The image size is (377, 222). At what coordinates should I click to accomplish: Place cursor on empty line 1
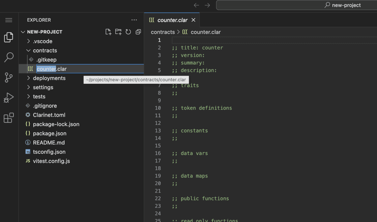tap(274, 40)
